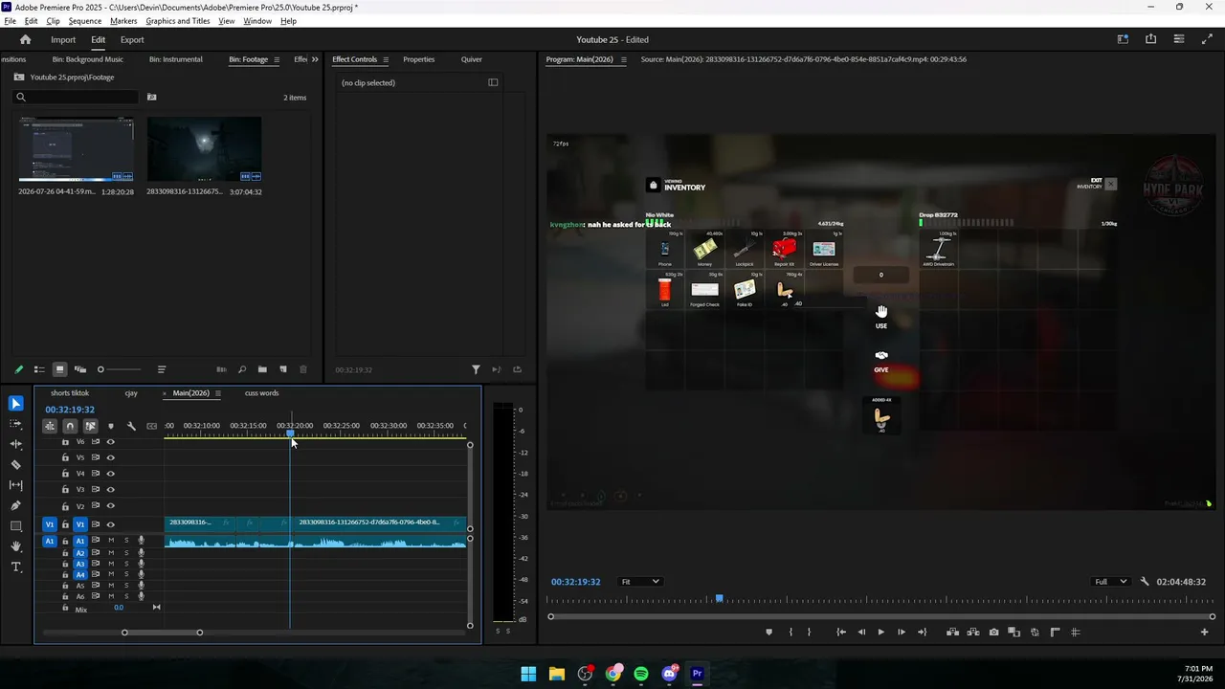1225x689 pixels.
Task: Open timeline display settings wrench
Action: click(x=131, y=426)
